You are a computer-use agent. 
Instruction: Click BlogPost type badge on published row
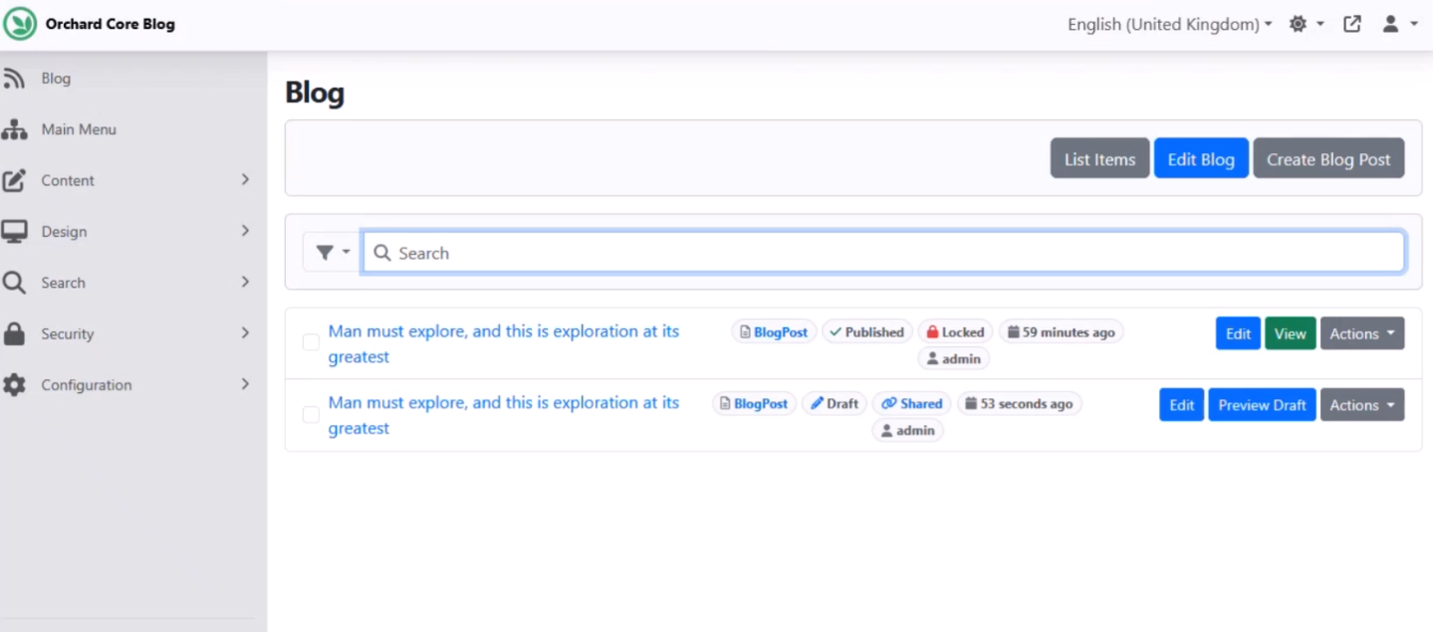pyautogui.click(x=775, y=332)
